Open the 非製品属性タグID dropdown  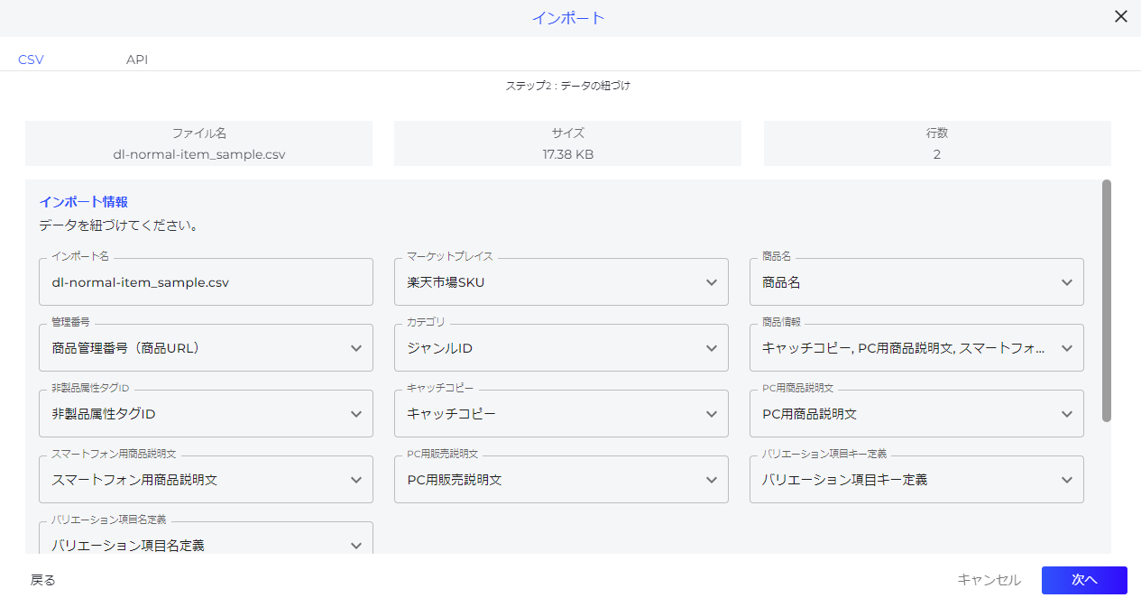(206, 414)
